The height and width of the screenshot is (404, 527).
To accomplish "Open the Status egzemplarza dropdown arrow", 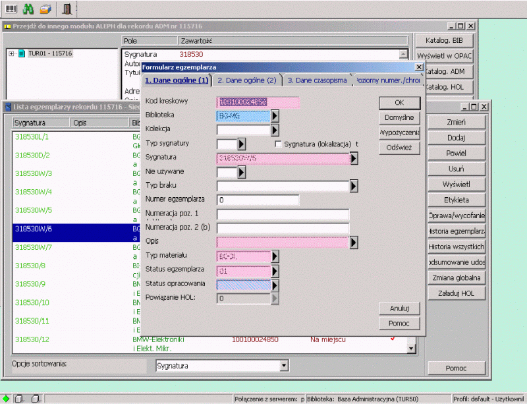I will click(275, 271).
